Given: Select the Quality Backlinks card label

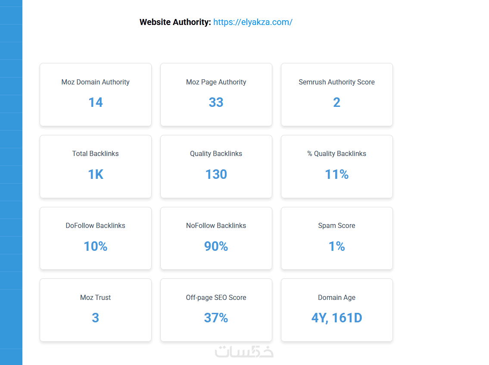Looking at the screenshot, I should [216, 154].
